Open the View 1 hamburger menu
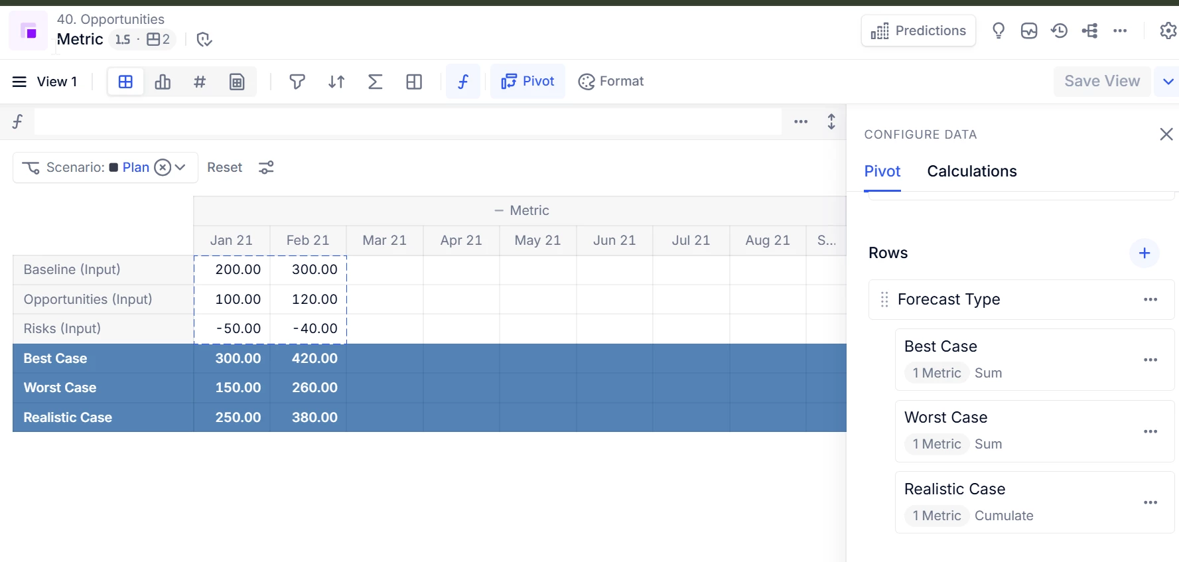 tap(19, 82)
